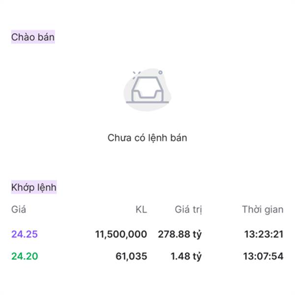Click the Chưa có lệnh bán message
The image size is (295, 295).
coord(147,138)
